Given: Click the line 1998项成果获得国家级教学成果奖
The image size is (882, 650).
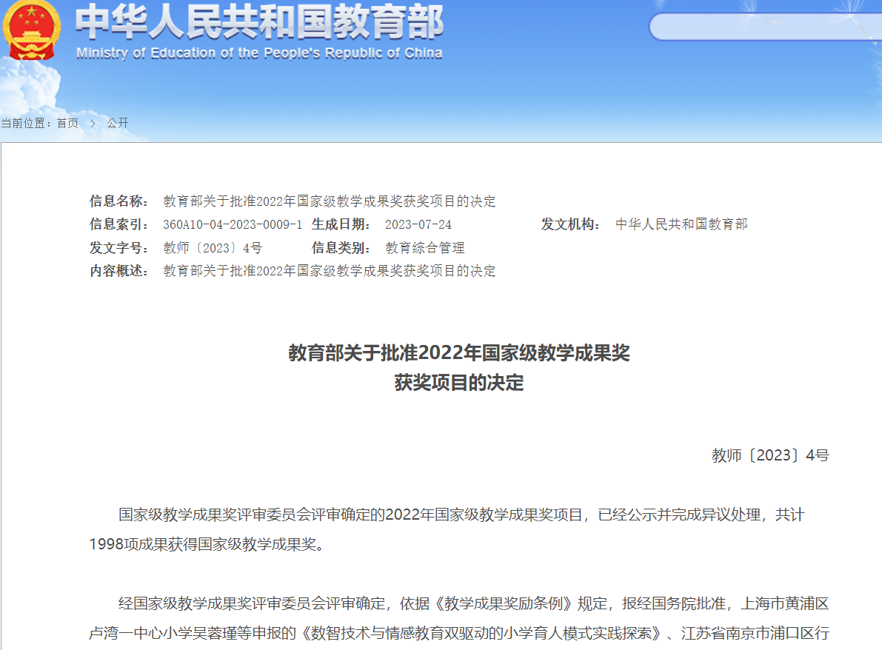Looking at the screenshot, I should pyautogui.click(x=207, y=545).
